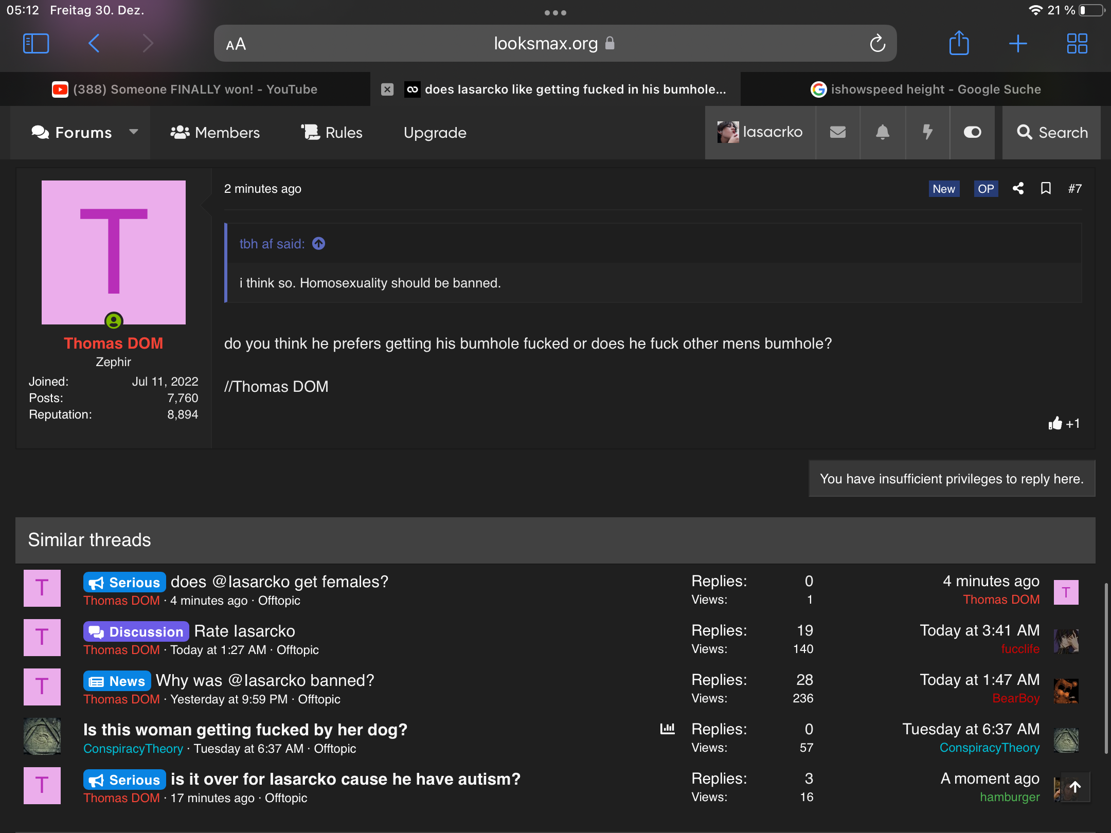This screenshot has height=833, width=1111.
Task: Open the alerts bell icon
Action: point(883,132)
